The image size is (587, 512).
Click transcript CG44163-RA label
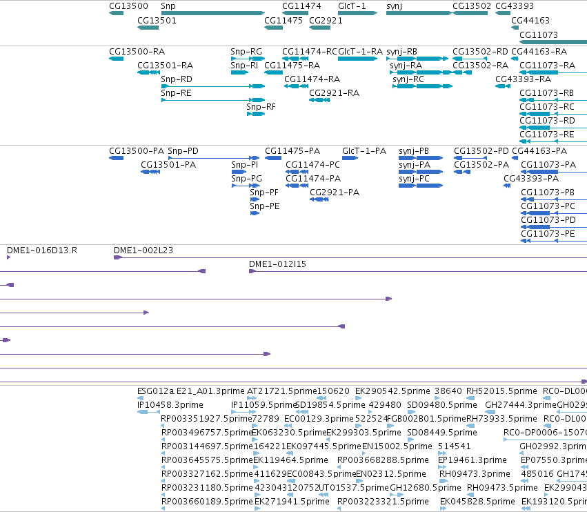(x=539, y=51)
